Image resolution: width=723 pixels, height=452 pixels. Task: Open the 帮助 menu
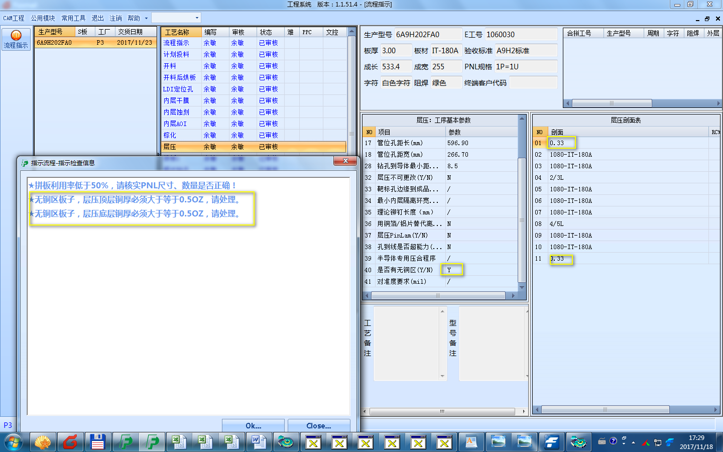point(134,18)
